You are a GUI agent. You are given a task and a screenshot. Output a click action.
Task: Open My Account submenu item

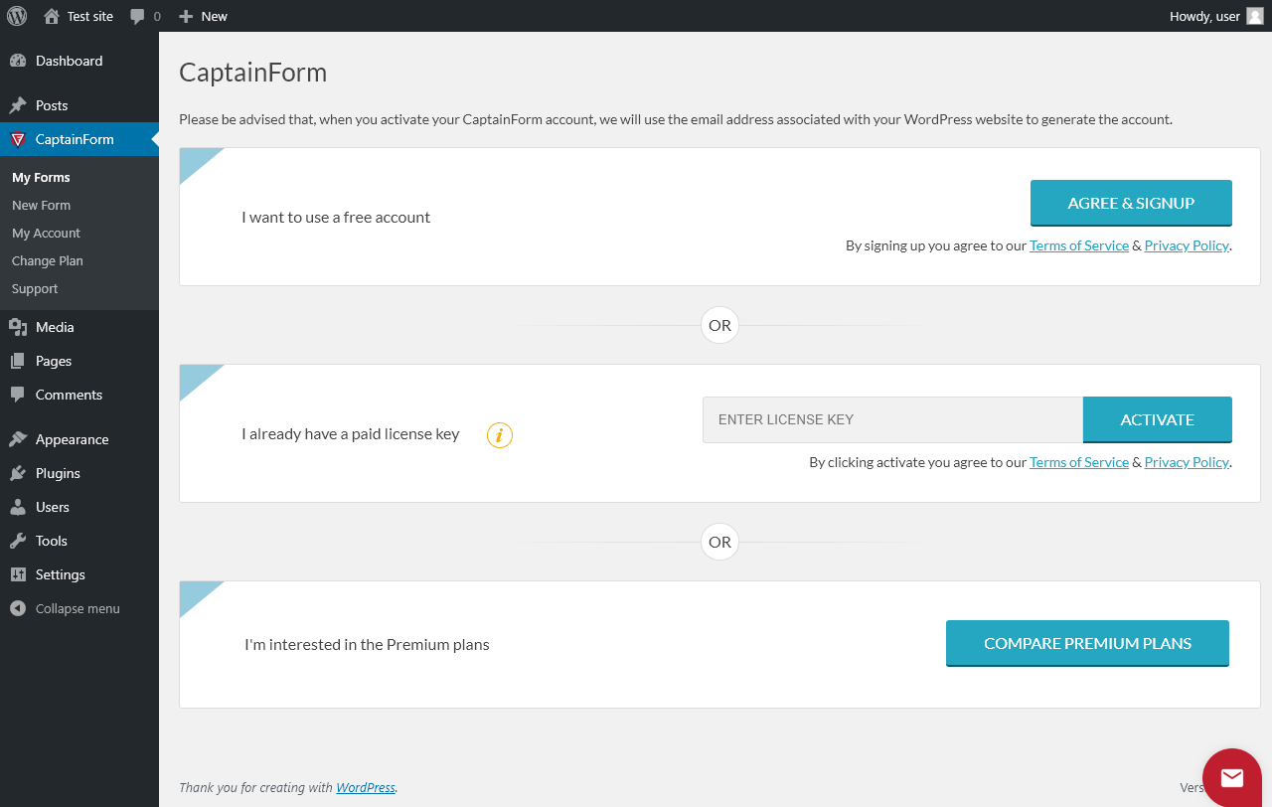point(47,233)
